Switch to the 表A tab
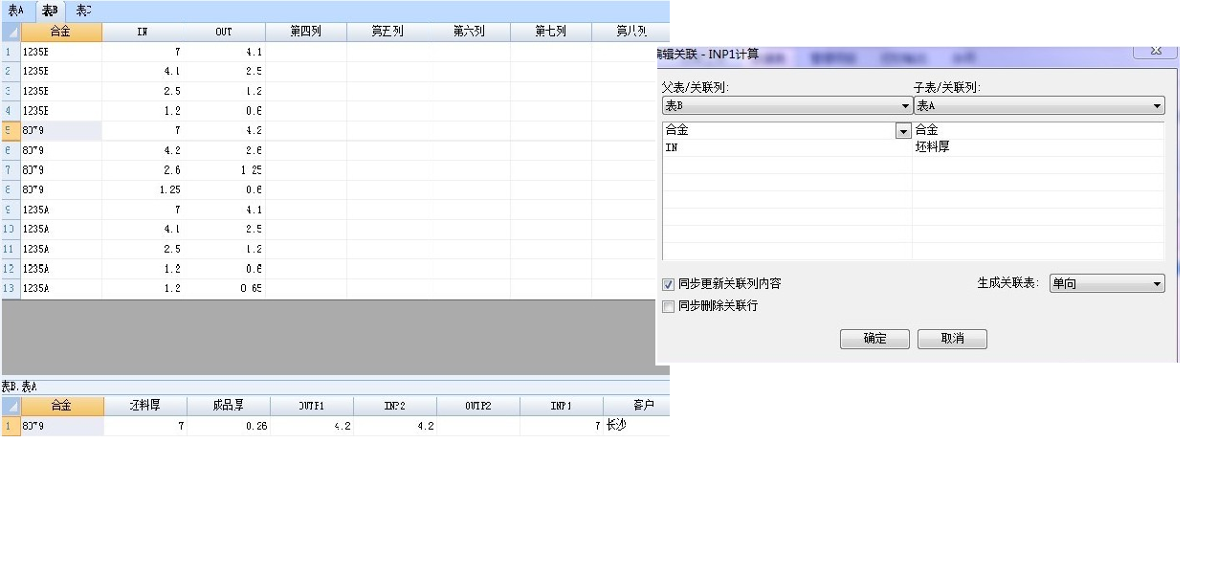Viewport: 1217px width, 576px height. click(16, 11)
